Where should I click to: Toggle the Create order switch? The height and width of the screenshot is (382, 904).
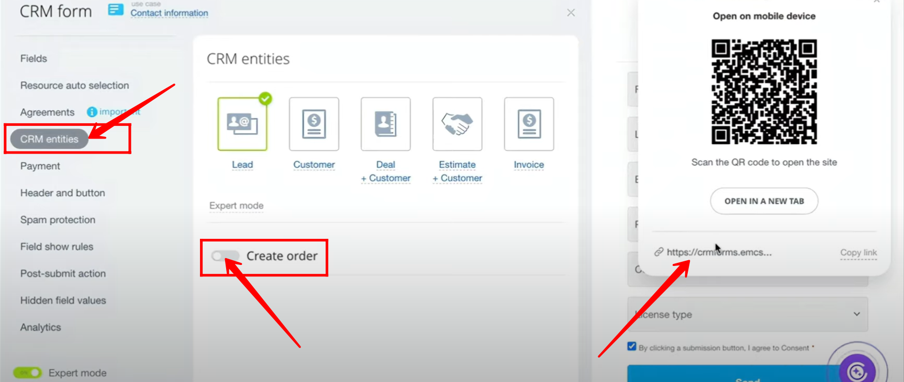coord(225,256)
